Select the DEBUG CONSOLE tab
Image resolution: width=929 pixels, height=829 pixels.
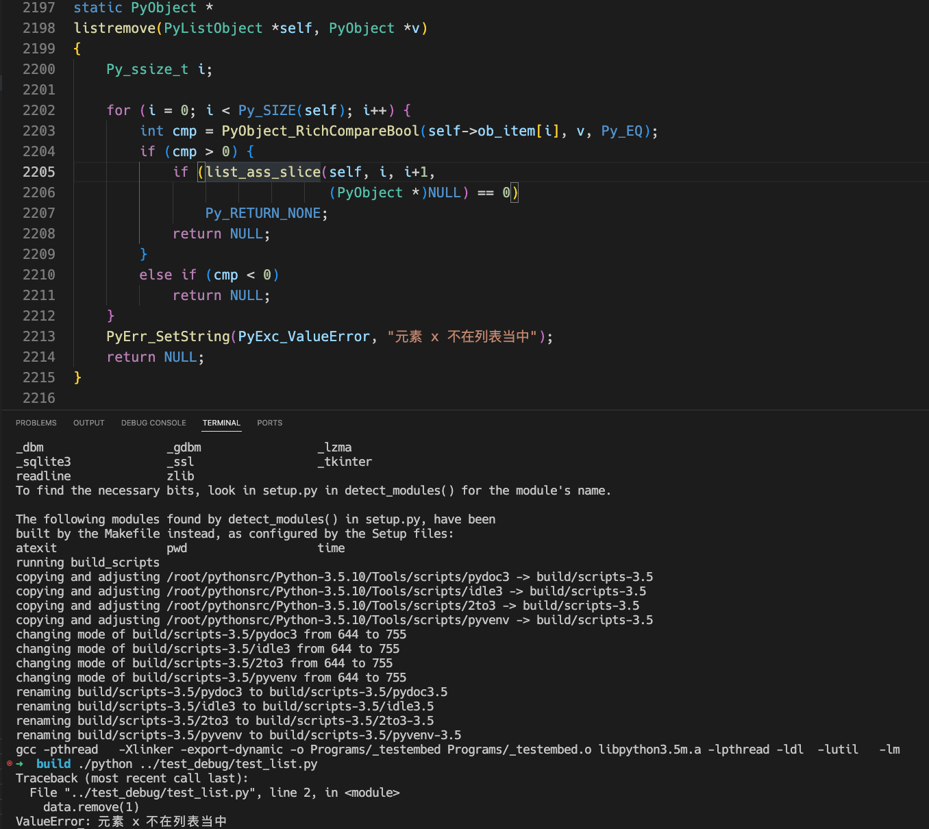153,423
